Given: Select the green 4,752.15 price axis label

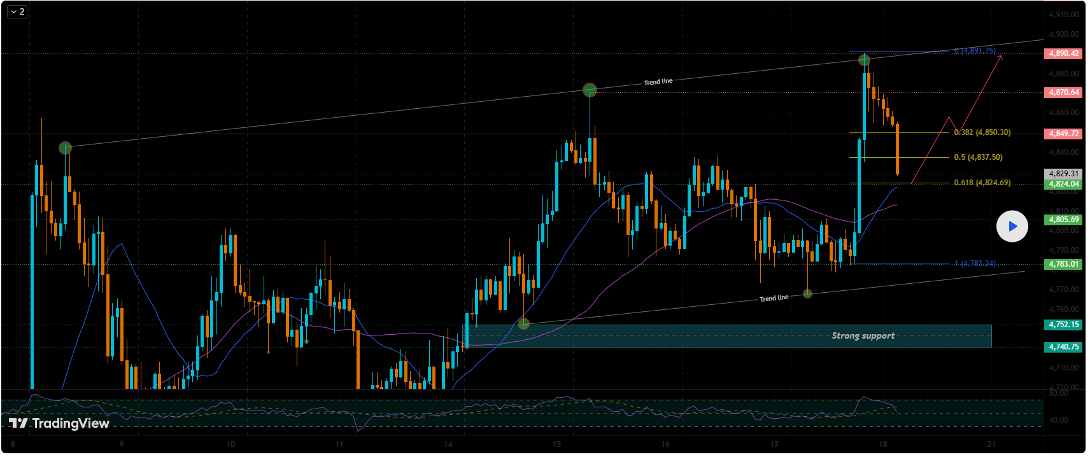Looking at the screenshot, I should (1063, 325).
